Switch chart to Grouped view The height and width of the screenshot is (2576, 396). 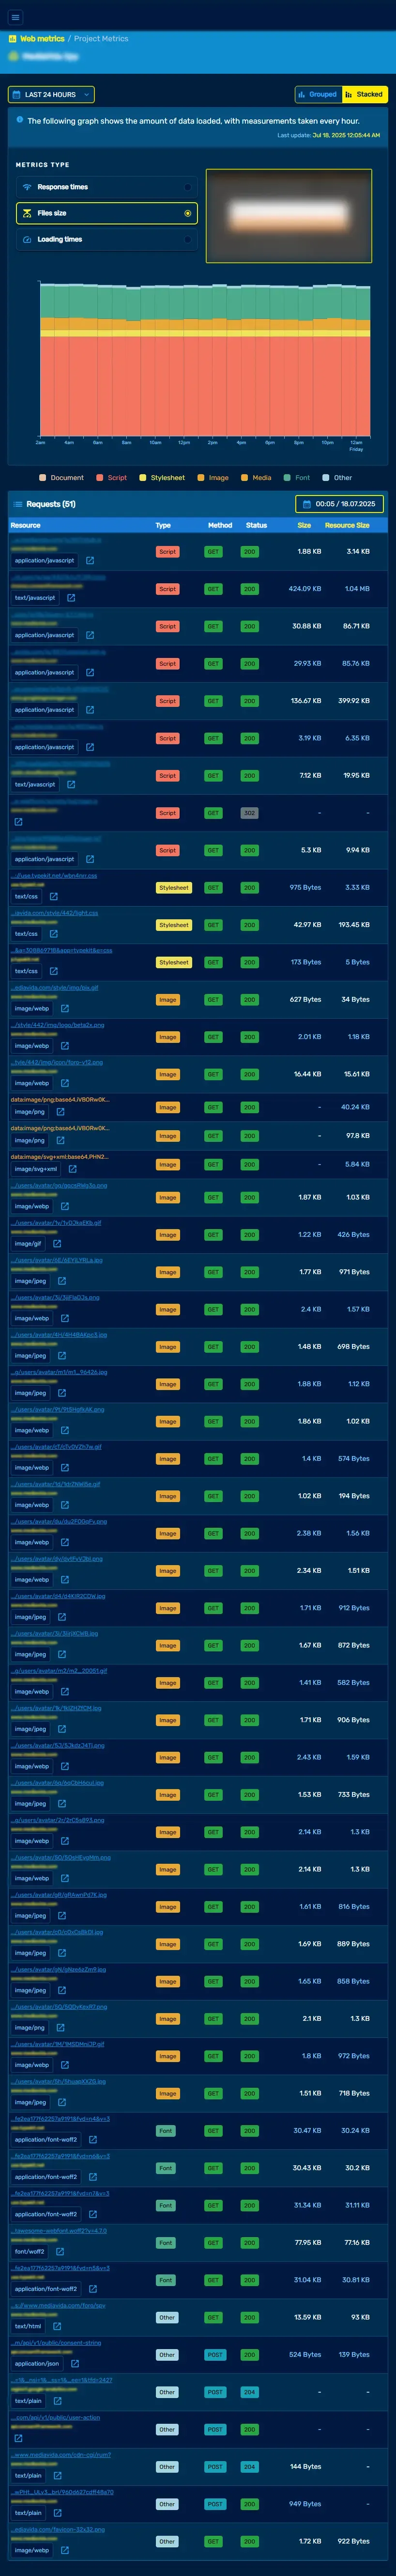(x=318, y=94)
